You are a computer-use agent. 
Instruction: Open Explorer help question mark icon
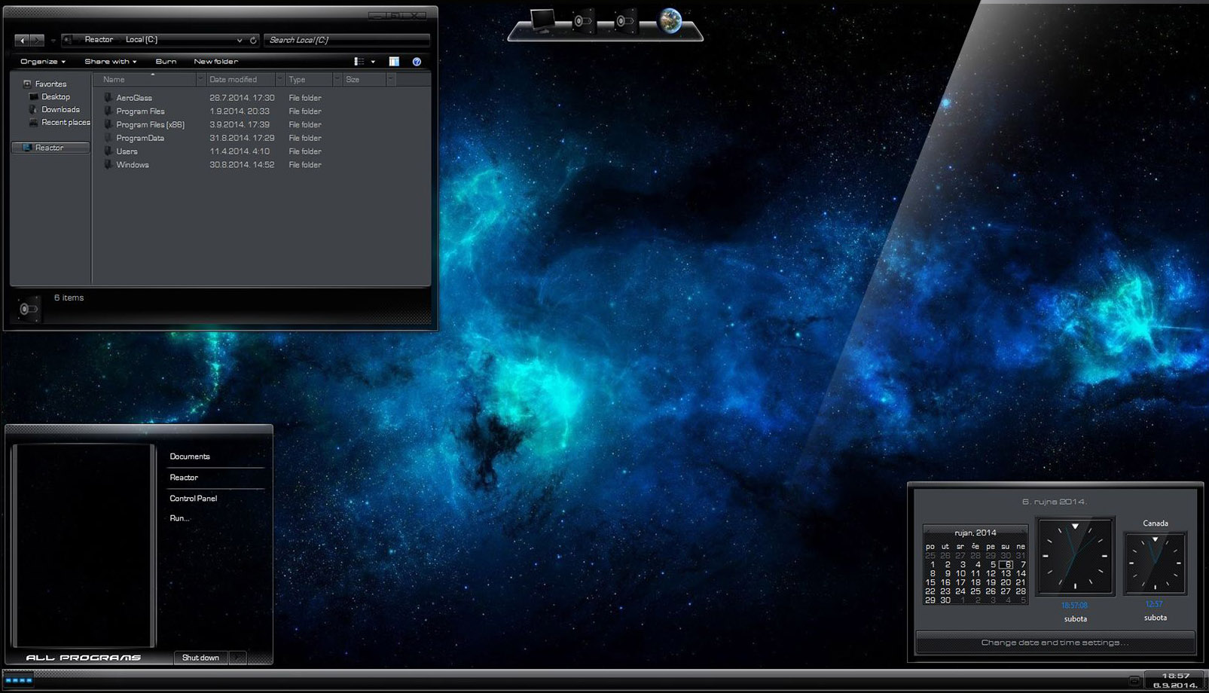417,62
